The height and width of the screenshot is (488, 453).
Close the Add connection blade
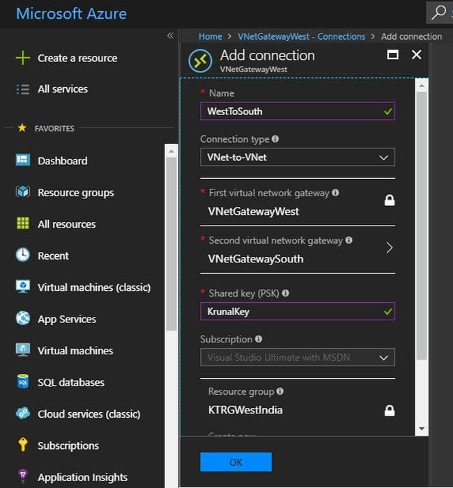click(x=417, y=55)
